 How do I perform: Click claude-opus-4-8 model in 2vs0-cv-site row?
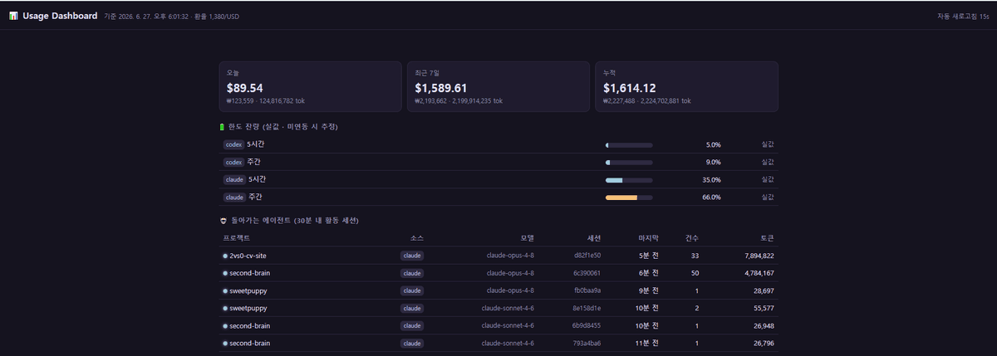(x=510, y=256)
